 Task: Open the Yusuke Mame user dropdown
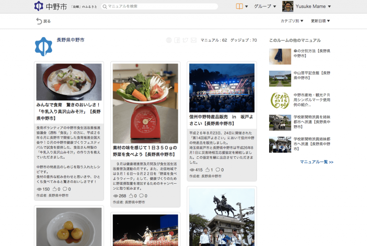[x=313, y=6]
